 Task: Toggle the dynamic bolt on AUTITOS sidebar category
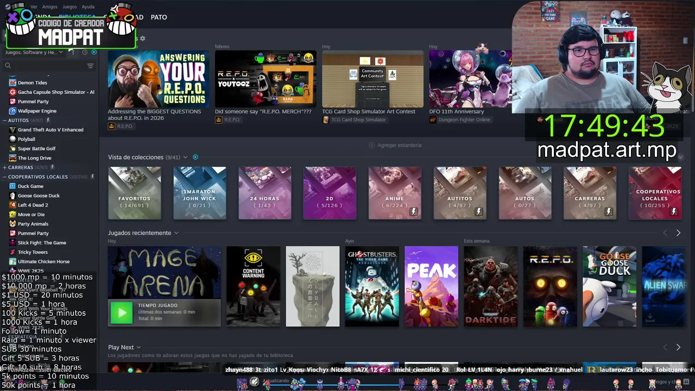47,120
